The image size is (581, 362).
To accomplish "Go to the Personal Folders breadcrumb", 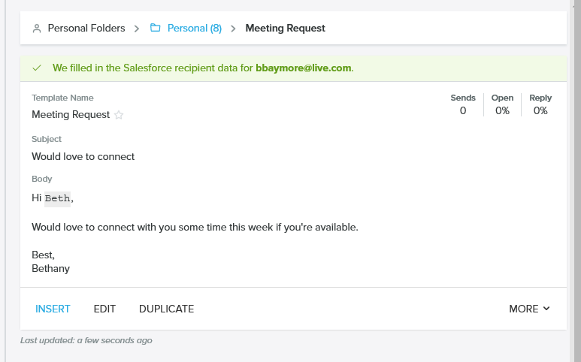I will [86, 29].
